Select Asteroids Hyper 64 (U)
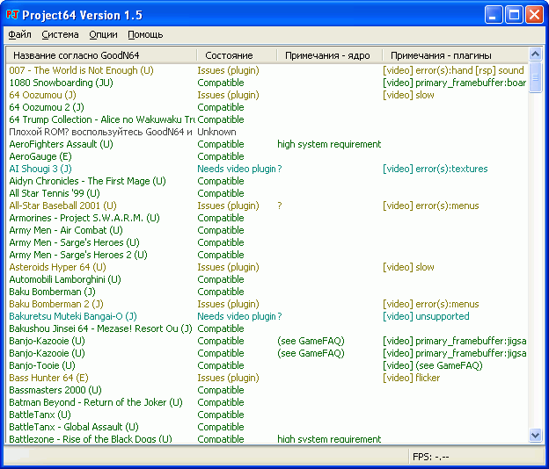The image size is (549, 469). pos(57,267)
